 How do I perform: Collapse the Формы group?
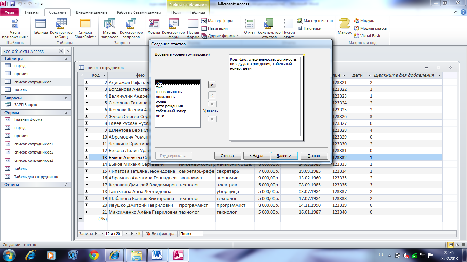tap(66, 113)
